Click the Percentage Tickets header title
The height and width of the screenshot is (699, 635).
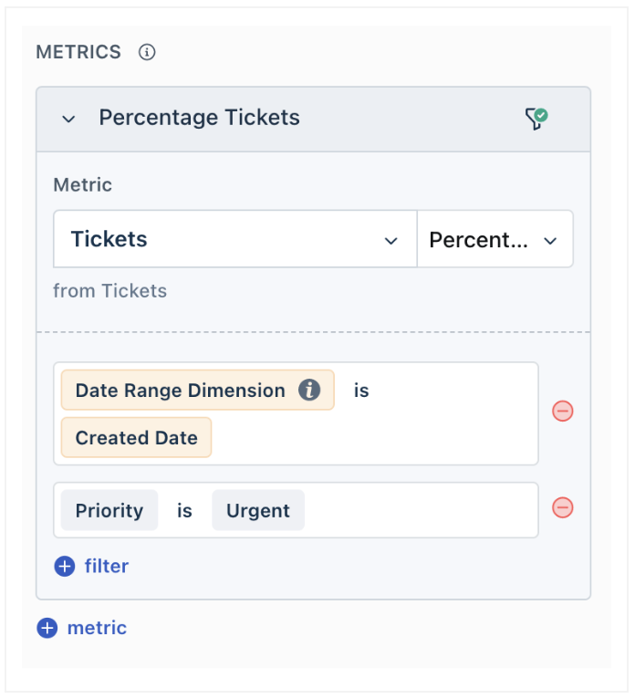[x=199, y=118]
